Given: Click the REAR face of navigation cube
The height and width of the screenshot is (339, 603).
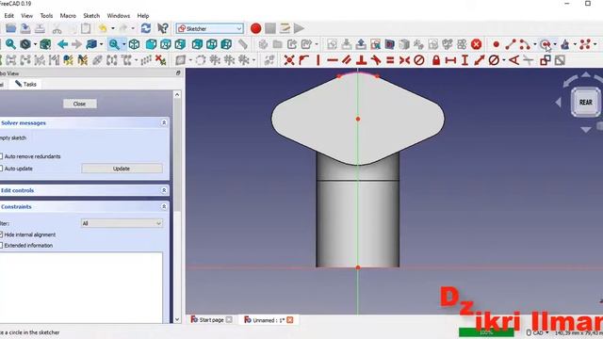Looking at the screenshot, I should point(586,103).
